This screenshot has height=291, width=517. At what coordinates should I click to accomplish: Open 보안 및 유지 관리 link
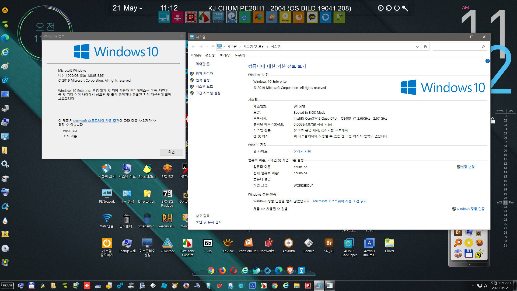(208, 222)
